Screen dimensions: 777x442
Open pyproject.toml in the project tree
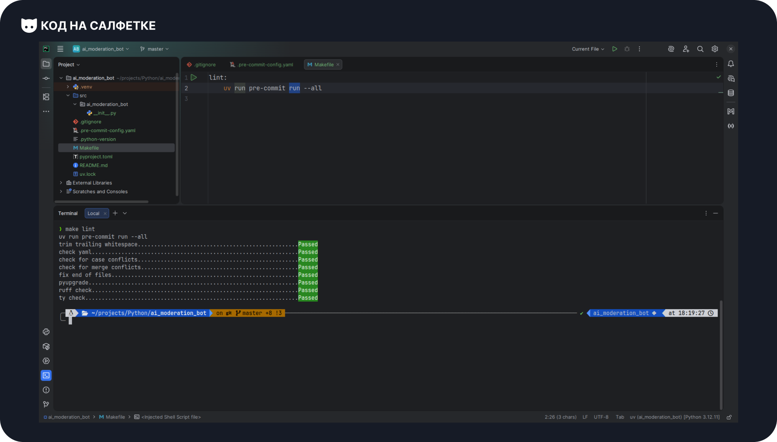tap(96, 157)
